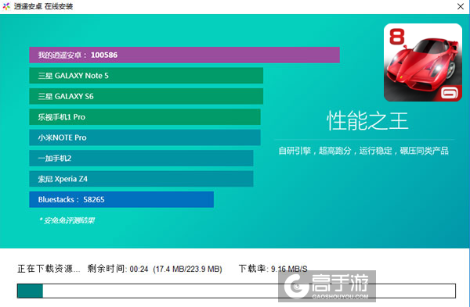Close the online installer window
The image size is (470, 307).
point(461,6)
